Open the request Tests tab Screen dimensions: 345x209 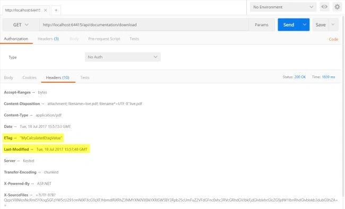click(x=134, y=39)
